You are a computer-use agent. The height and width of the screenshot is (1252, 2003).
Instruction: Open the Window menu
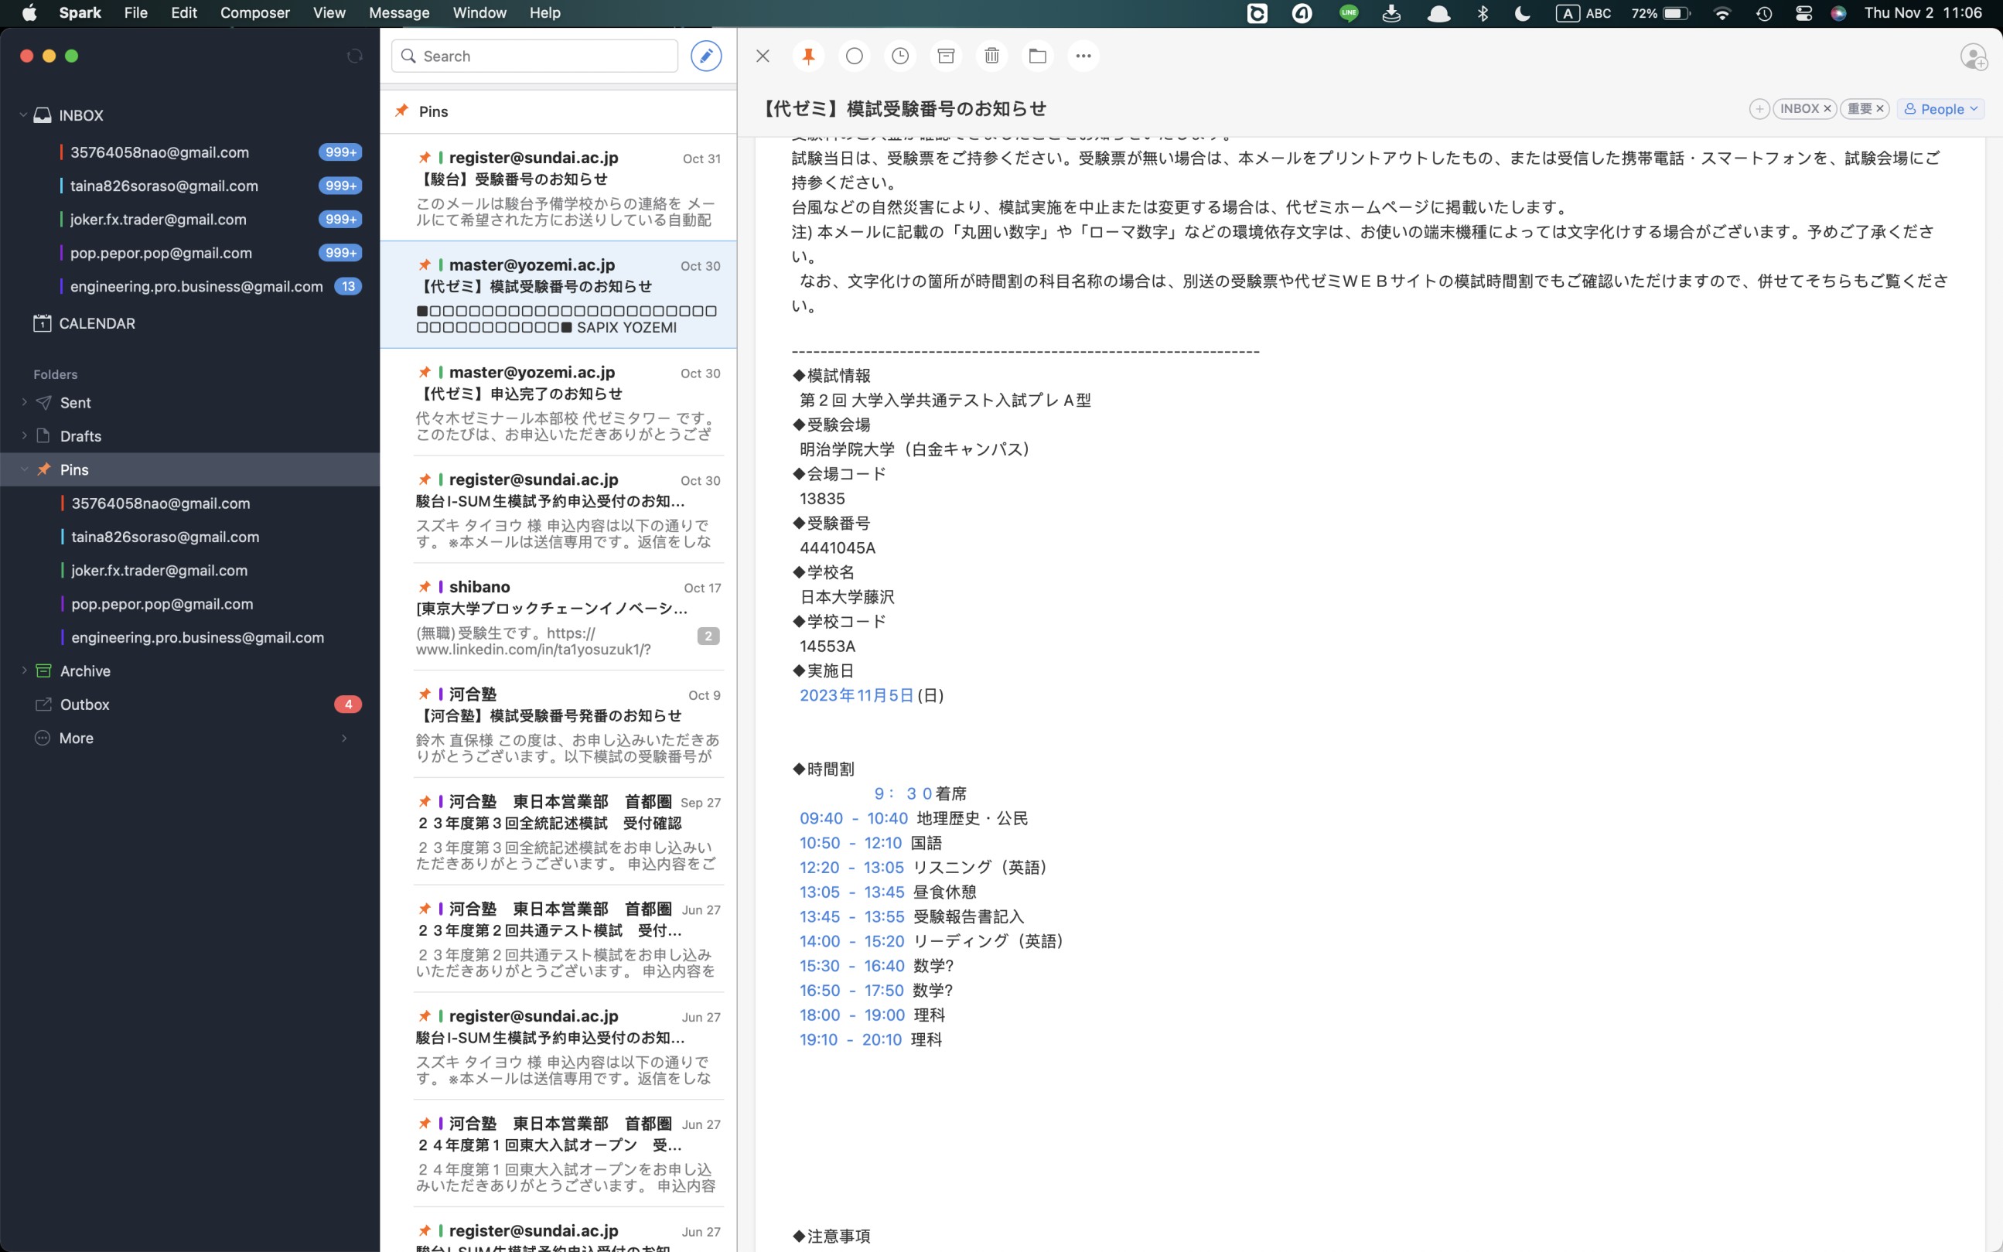point(479,12)
